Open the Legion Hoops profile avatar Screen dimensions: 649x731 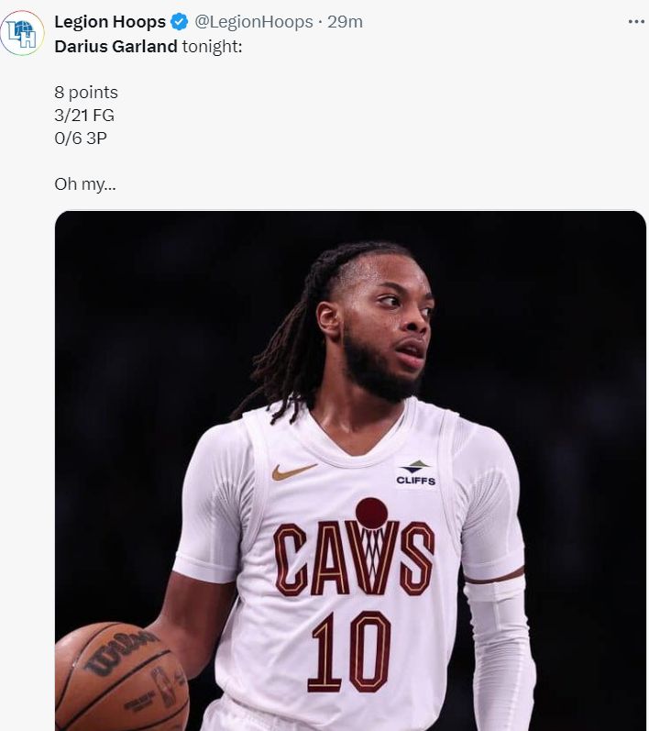(22, 33)
